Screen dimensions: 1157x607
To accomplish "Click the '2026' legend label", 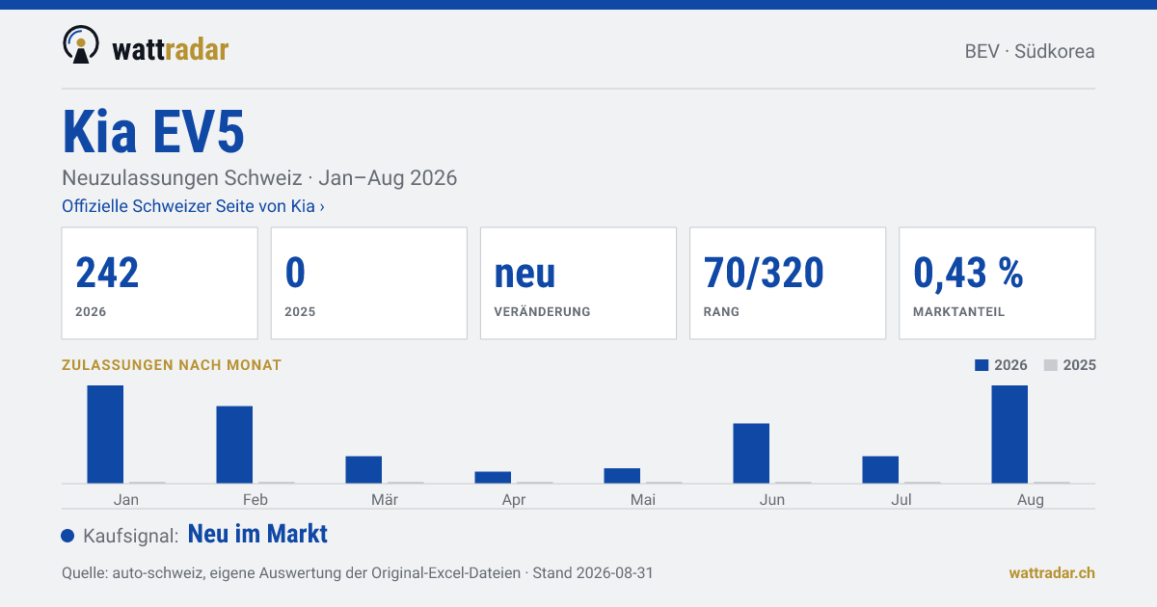I will click(x=1011, y=365).
